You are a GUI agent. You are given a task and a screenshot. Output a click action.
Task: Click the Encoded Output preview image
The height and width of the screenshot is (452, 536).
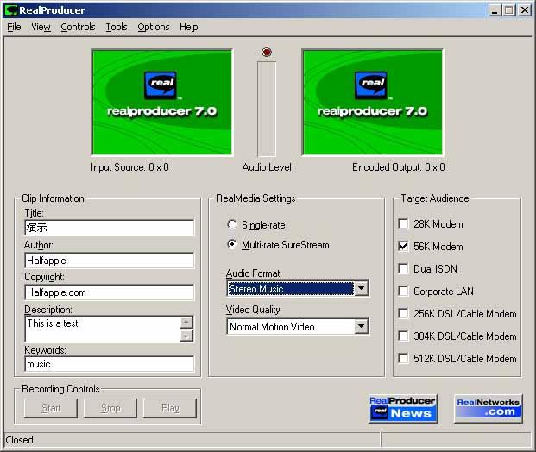pyautogui.click(x=372, y=102)
